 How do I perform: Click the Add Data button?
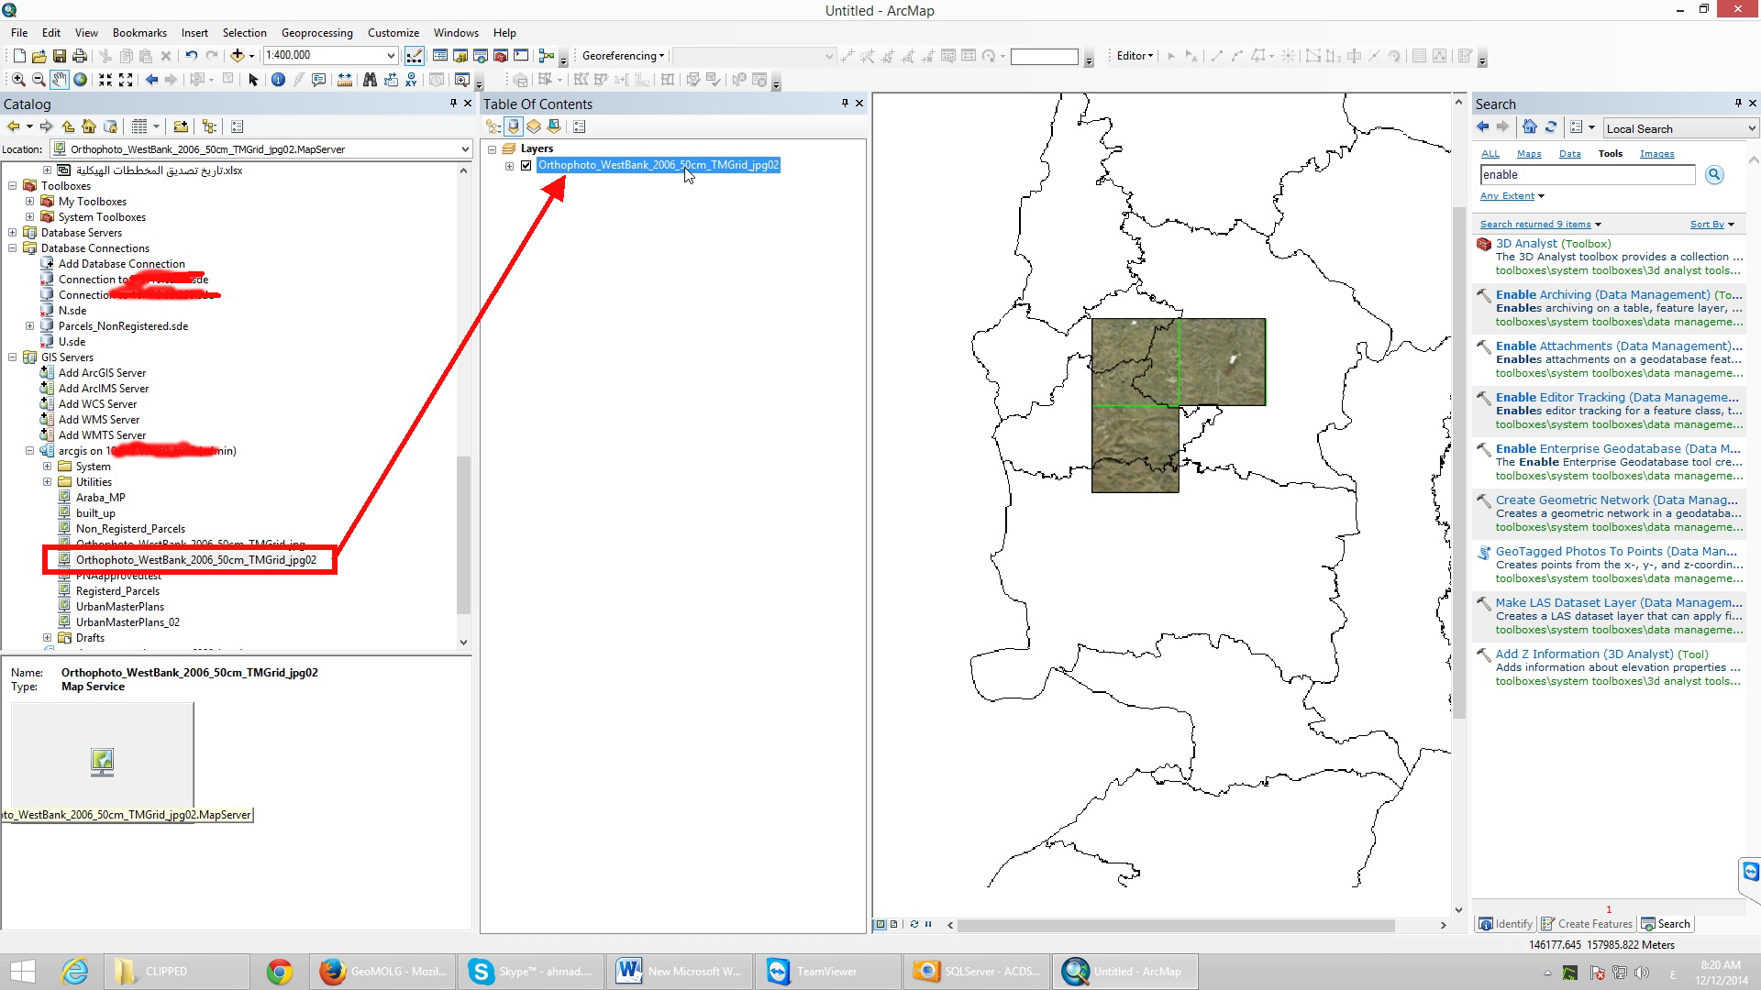(x=237, y=56)
